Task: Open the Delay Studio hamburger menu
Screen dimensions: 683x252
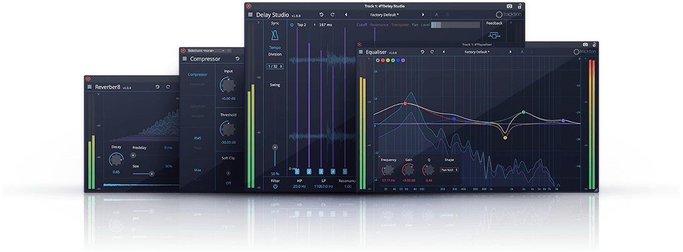Action: [250, 14]
